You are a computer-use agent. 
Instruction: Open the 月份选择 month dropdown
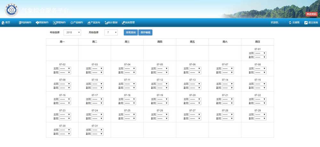point(111,33)
